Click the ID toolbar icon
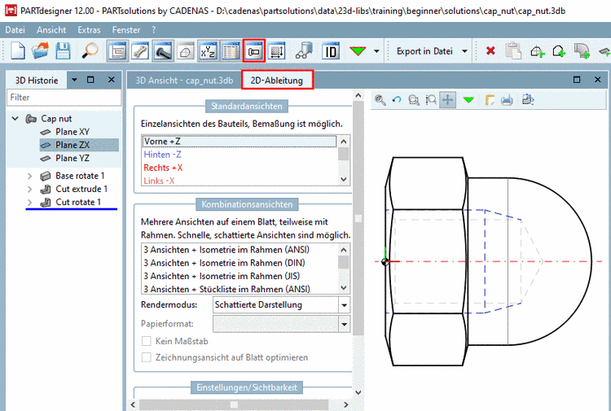This screenshot has width=611, height=411. pyautogui.click(x=331, y=50)
